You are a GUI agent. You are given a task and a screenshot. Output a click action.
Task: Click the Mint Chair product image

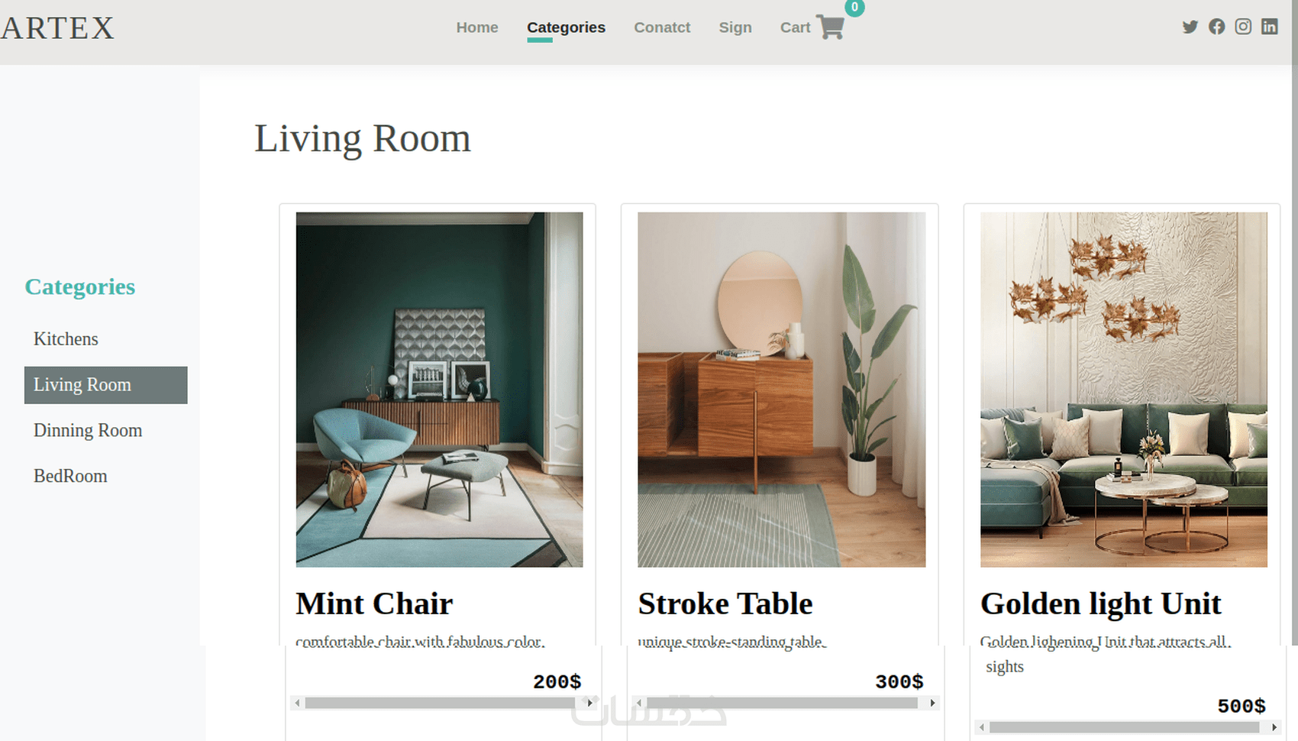pyautogui.click(x=439, y=390)
